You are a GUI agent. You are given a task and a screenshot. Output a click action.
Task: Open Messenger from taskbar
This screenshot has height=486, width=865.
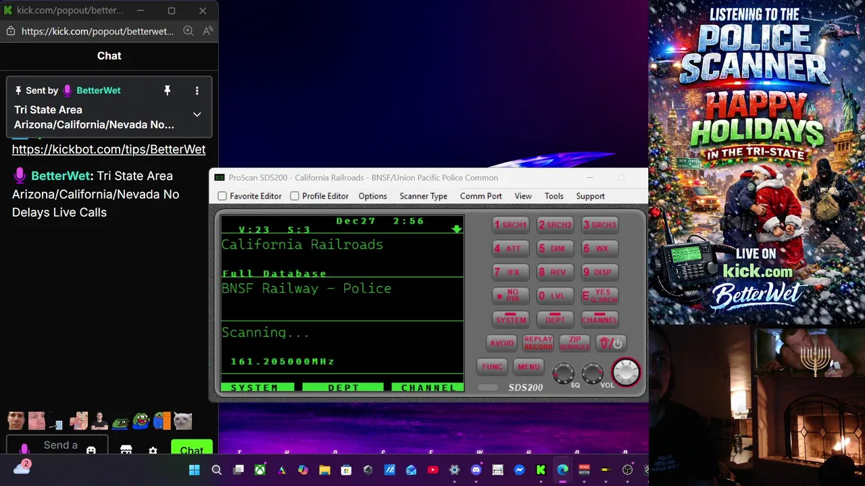[x=519, y=470]
